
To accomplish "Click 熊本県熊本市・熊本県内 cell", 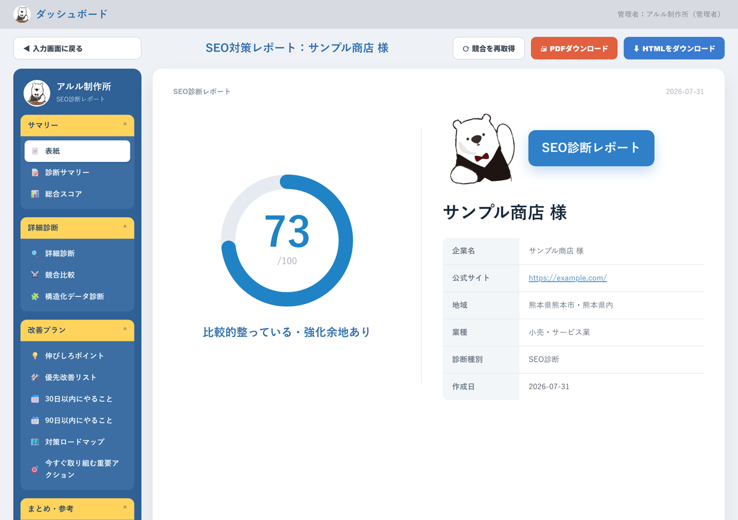I will click(571, 305).
